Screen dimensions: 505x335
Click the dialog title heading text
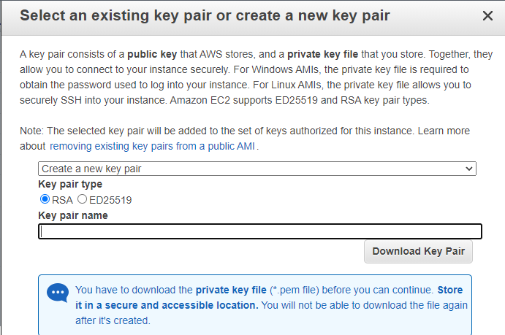(205, 15)
